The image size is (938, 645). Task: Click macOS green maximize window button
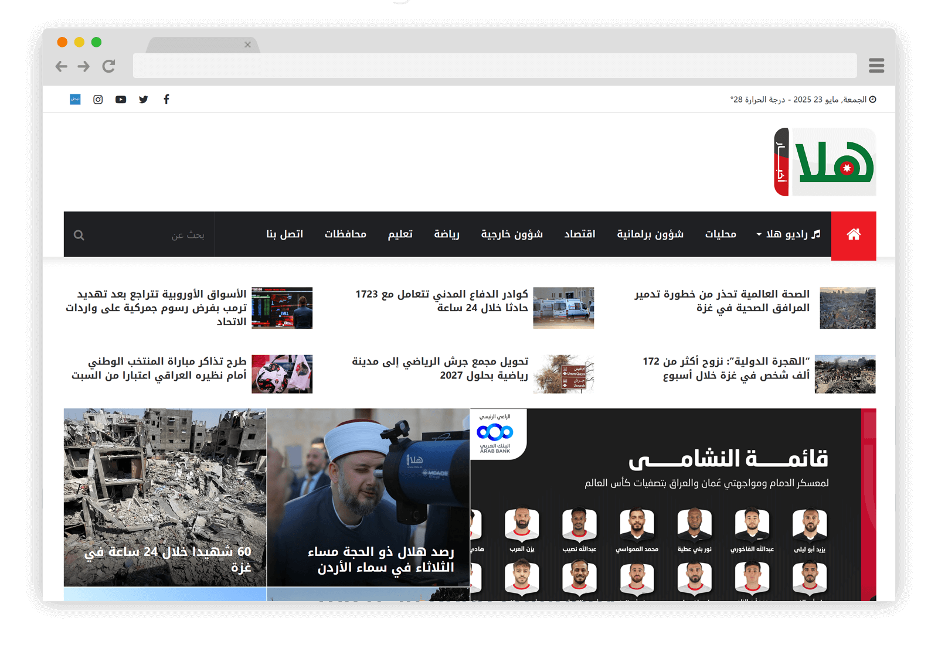[97, 42]
